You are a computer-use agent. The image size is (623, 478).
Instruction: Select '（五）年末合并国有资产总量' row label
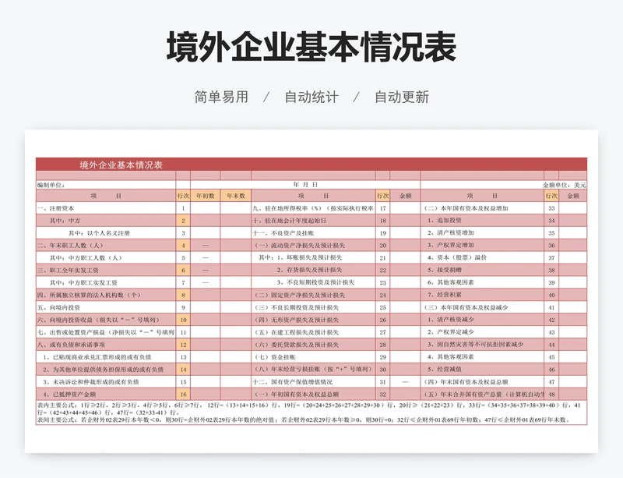pyautogui.click(x=482, y=394)
